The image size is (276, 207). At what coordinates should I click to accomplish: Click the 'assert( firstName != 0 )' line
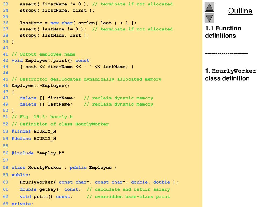tap(96, 4)
